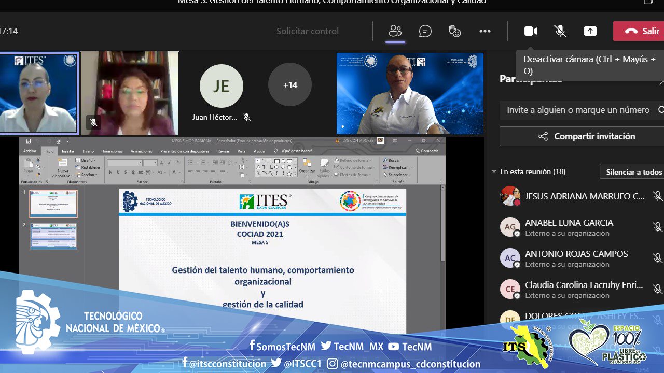Click the Organizar icon in Dibujo group
Viewport: 664px width, 373px height.
(307, 165)
